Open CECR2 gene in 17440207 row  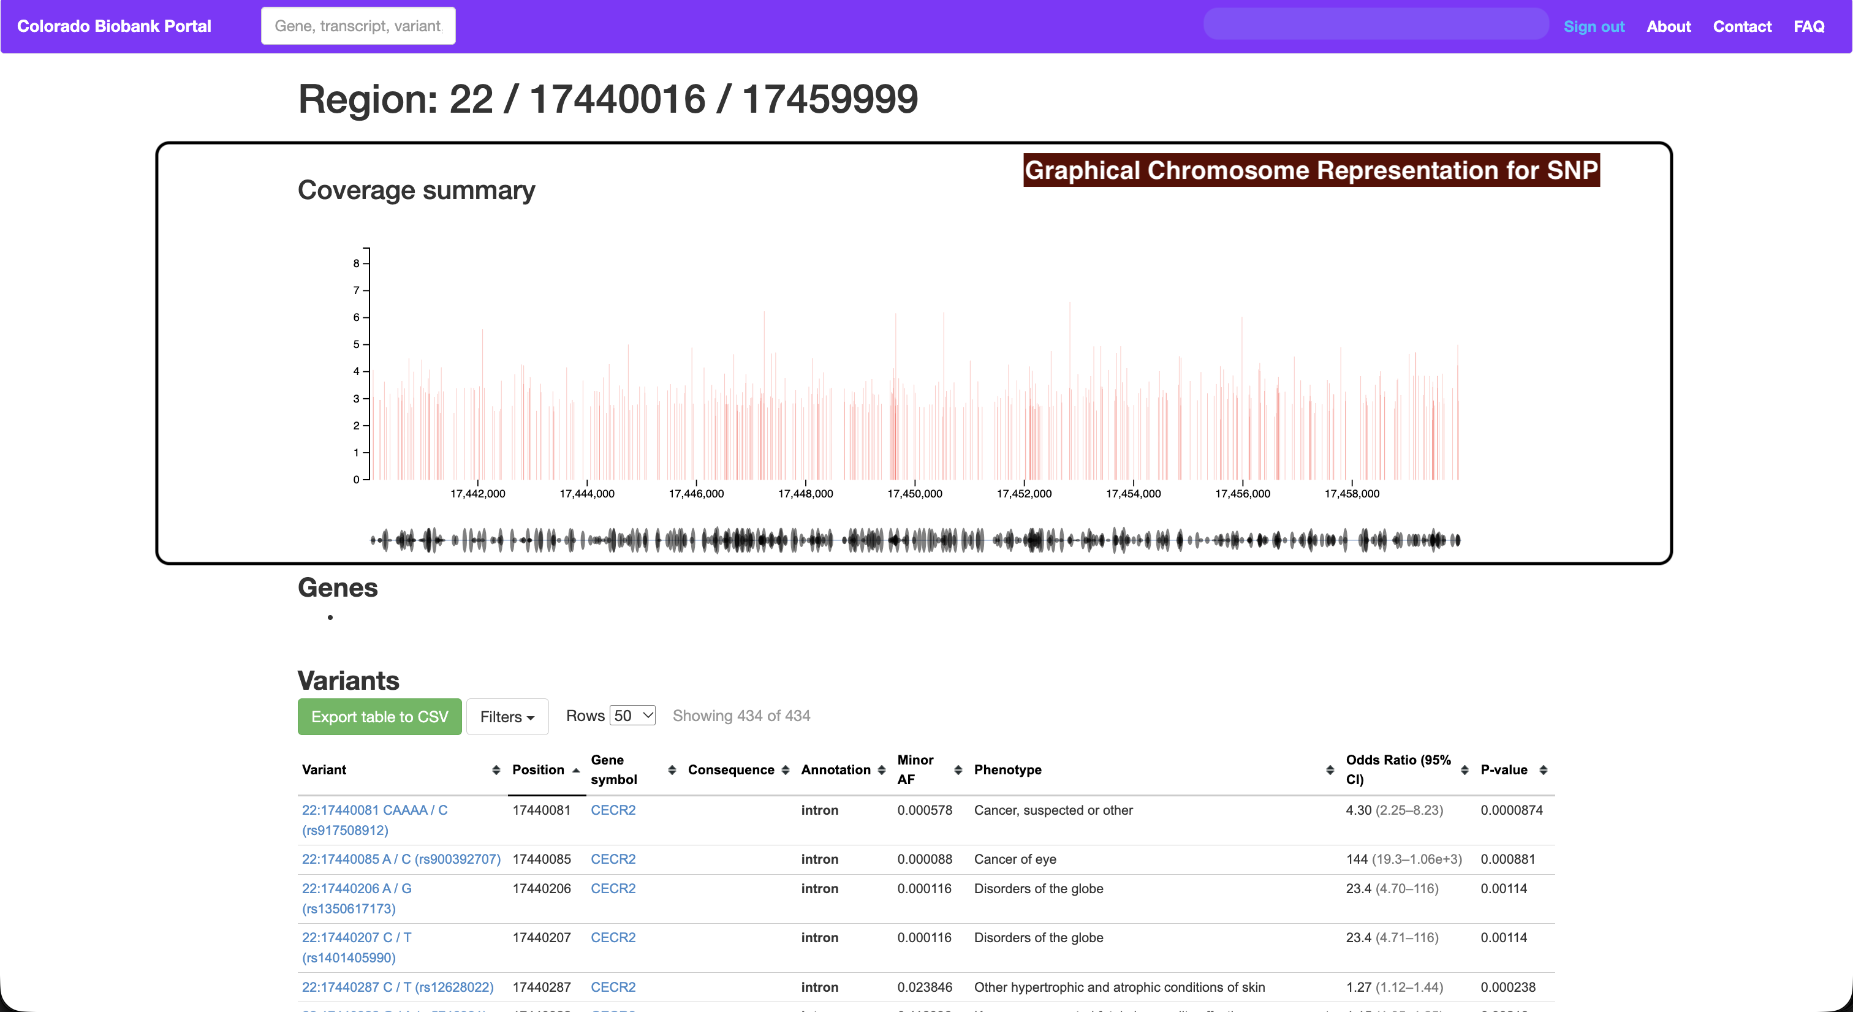coord(613,937)
